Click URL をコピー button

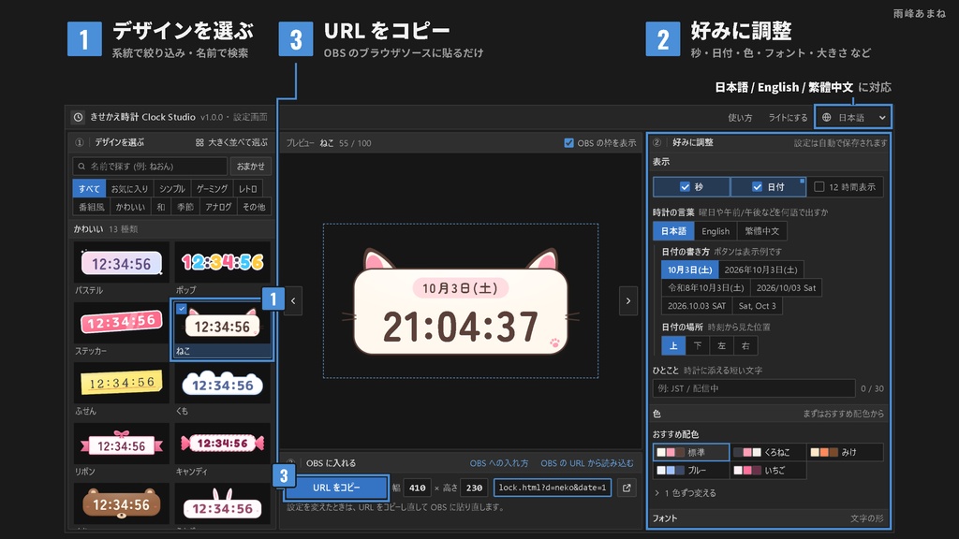(x=336, y=488)
